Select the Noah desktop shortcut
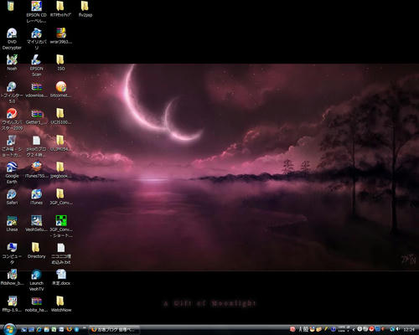Screen dimensions: 419x335 (x=12, y=63)
